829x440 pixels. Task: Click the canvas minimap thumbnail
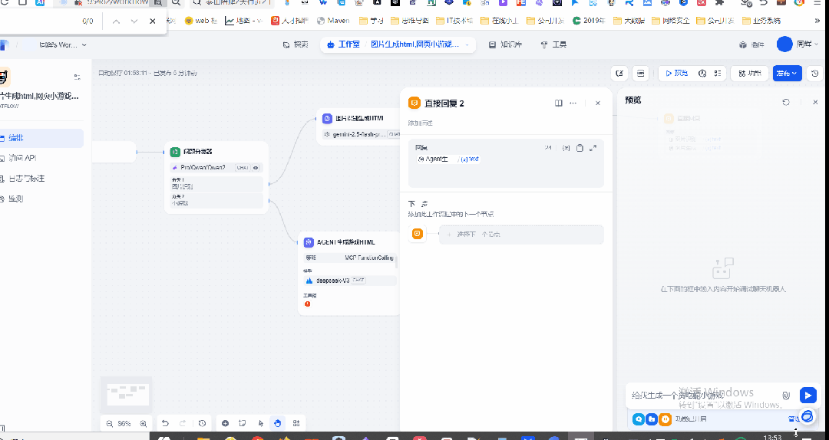click(x=127, y=395)
